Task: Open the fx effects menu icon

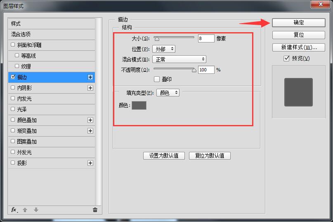Action: pos(14,210)
